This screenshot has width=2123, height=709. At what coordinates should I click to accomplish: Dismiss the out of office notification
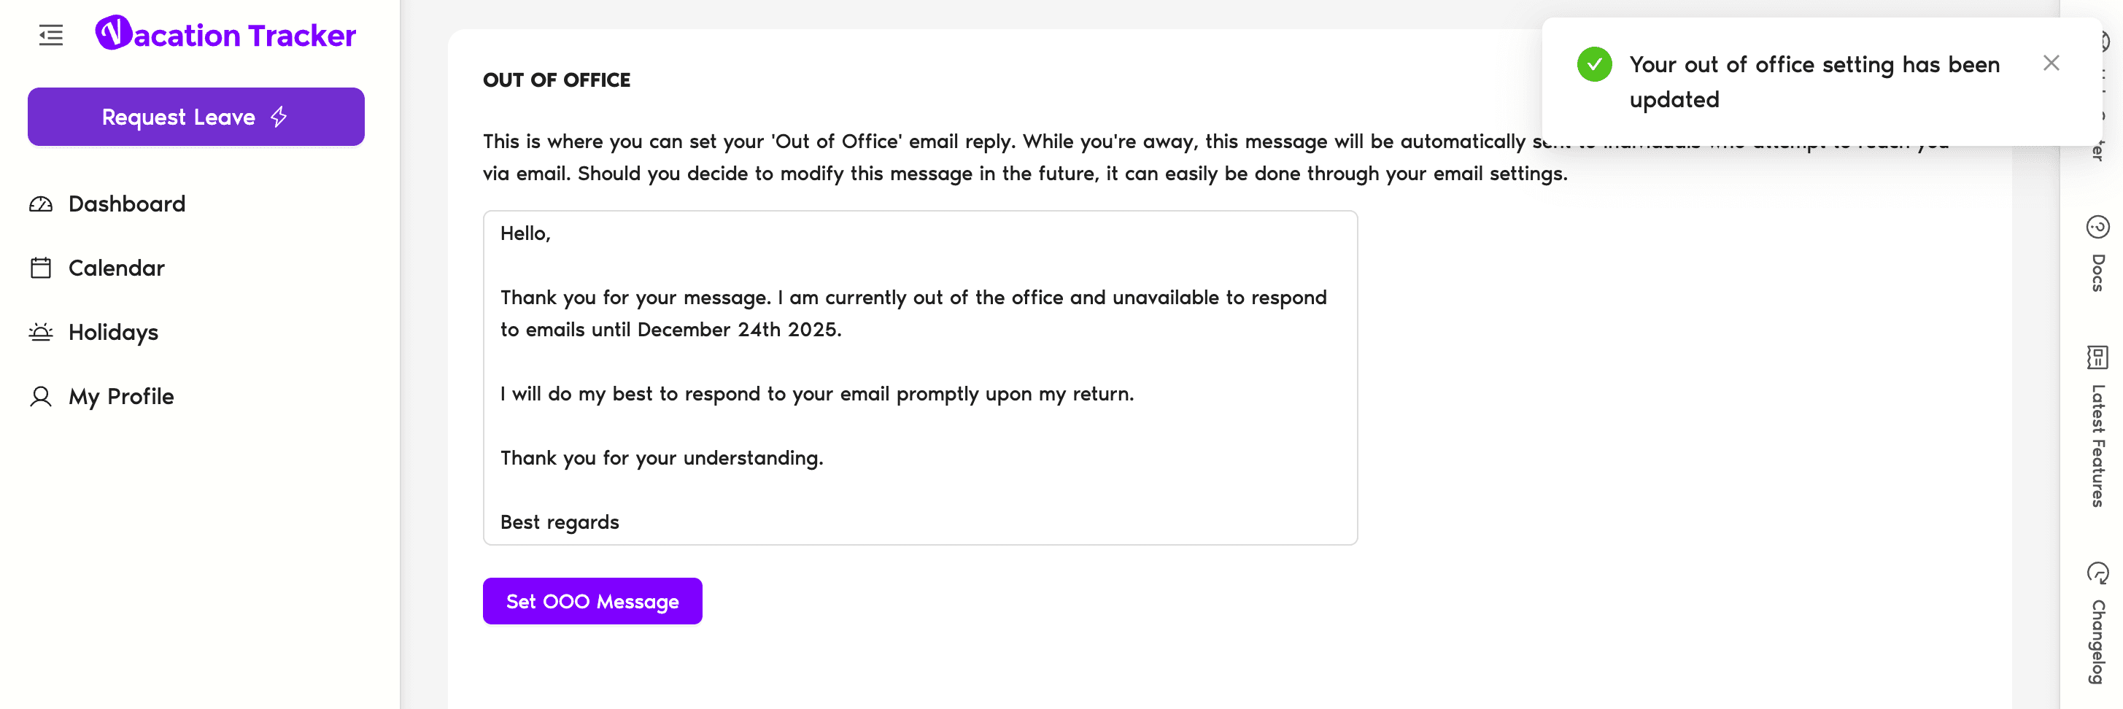(x=2052, y=63)
